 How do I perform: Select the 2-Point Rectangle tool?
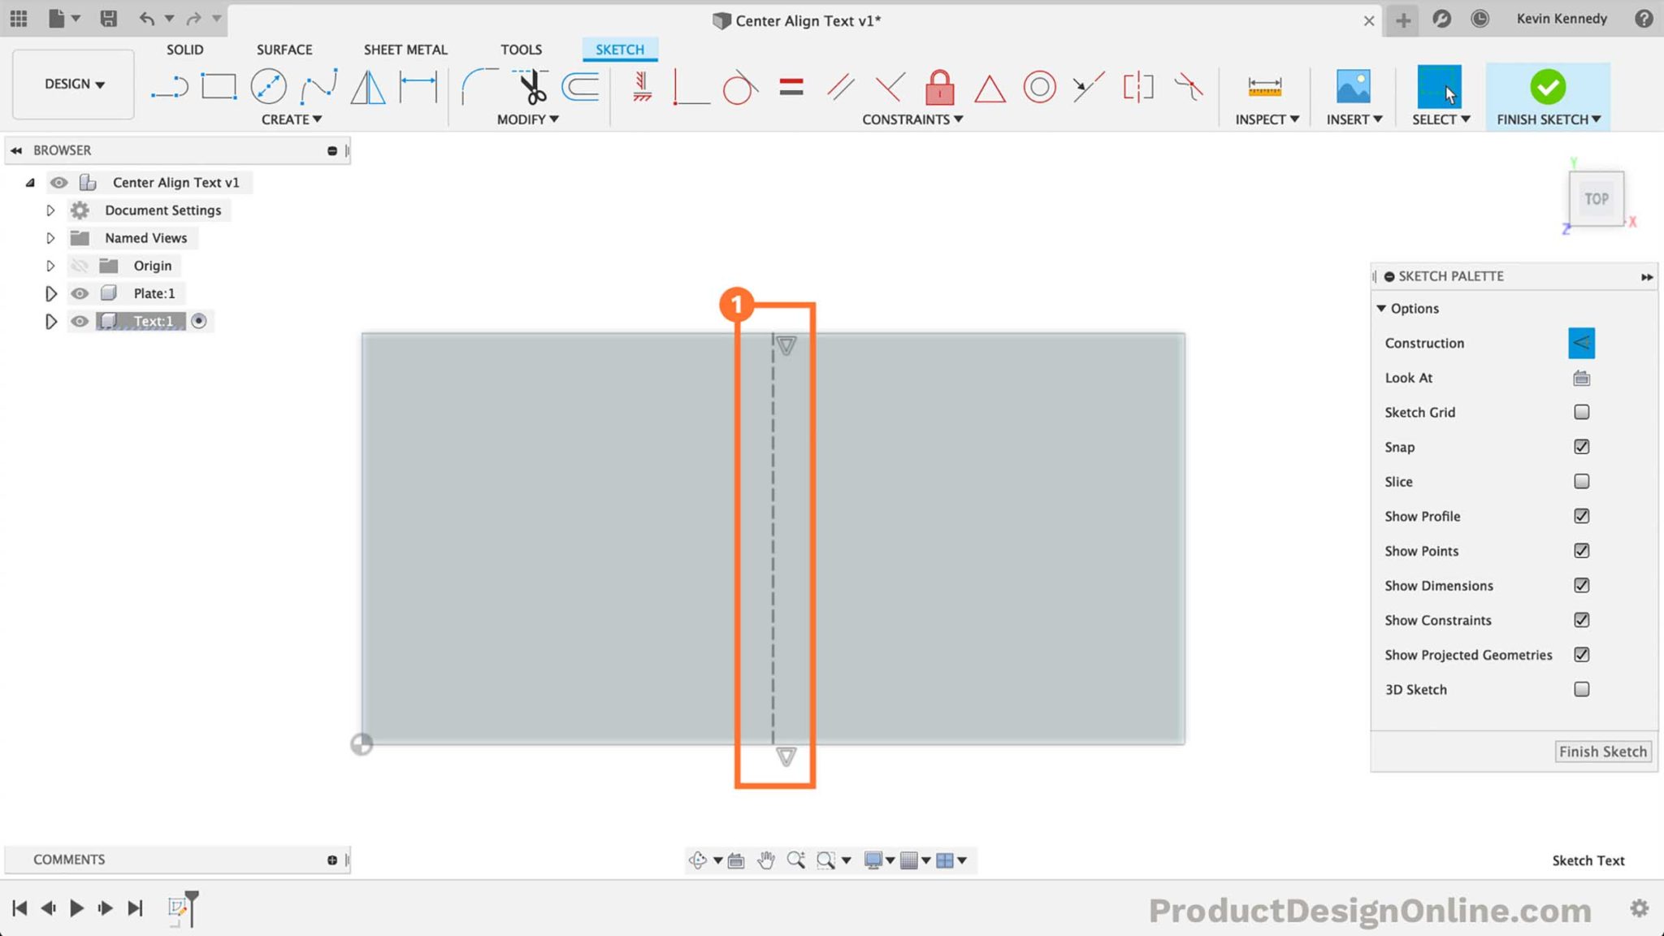[x=218, y=88]
